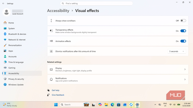The width and height of the screenshot is (193, 108).
Task: Click ENG US language indicator
Action: 165,105
